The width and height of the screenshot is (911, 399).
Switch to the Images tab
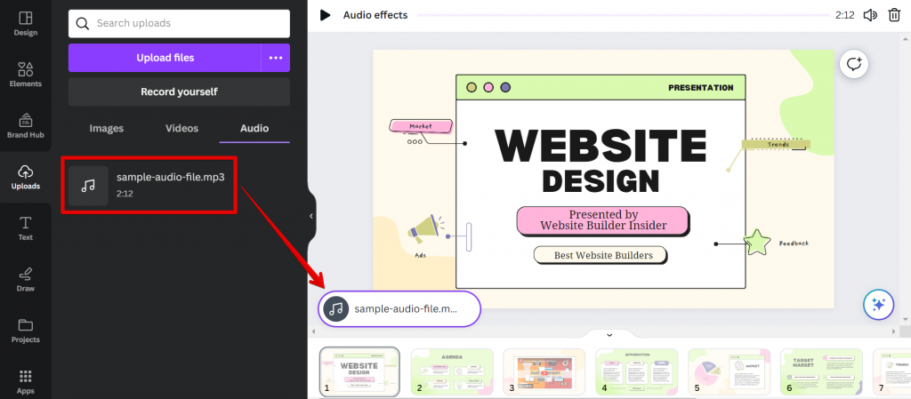[x=107, y=128]
